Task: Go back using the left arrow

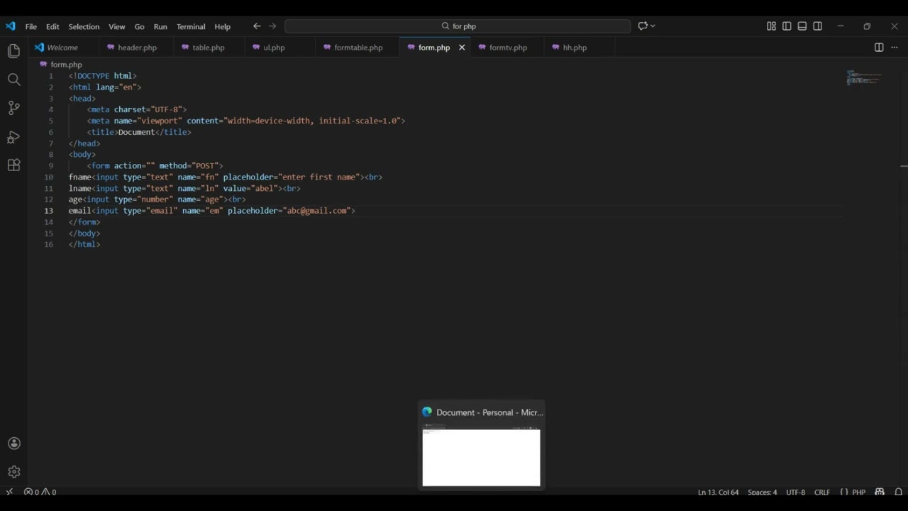Action: pyautogui.click(x=257, y=26)
